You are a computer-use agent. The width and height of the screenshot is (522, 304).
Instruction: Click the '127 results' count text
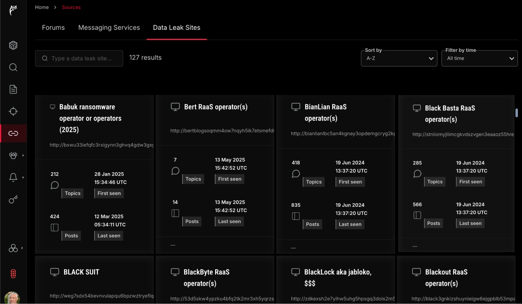(145, 57)
